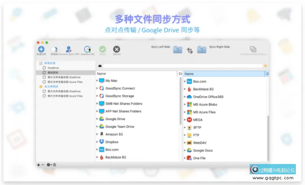Expand the MEGA node
Image resolution: width=305 pixels, height=185 pixels.
point(185,120)
